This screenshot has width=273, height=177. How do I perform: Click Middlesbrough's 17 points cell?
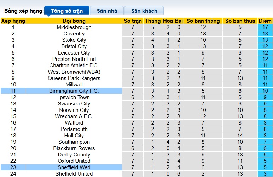[x=265, y=27]
